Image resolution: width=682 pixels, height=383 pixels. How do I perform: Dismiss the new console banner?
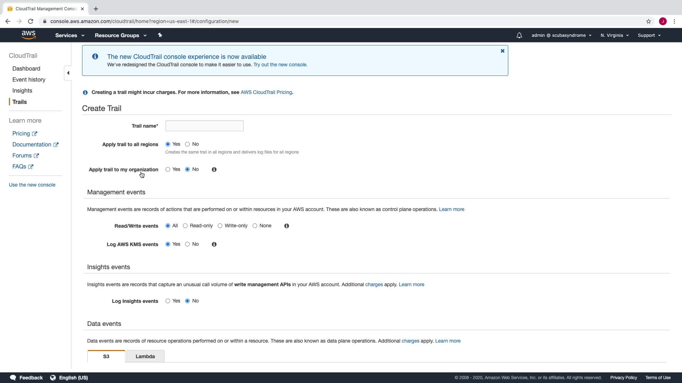[x=502, y=51]
